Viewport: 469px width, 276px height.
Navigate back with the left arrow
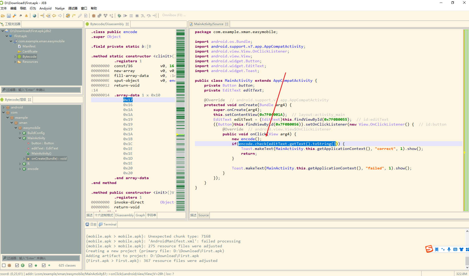[x=54, y=16]
